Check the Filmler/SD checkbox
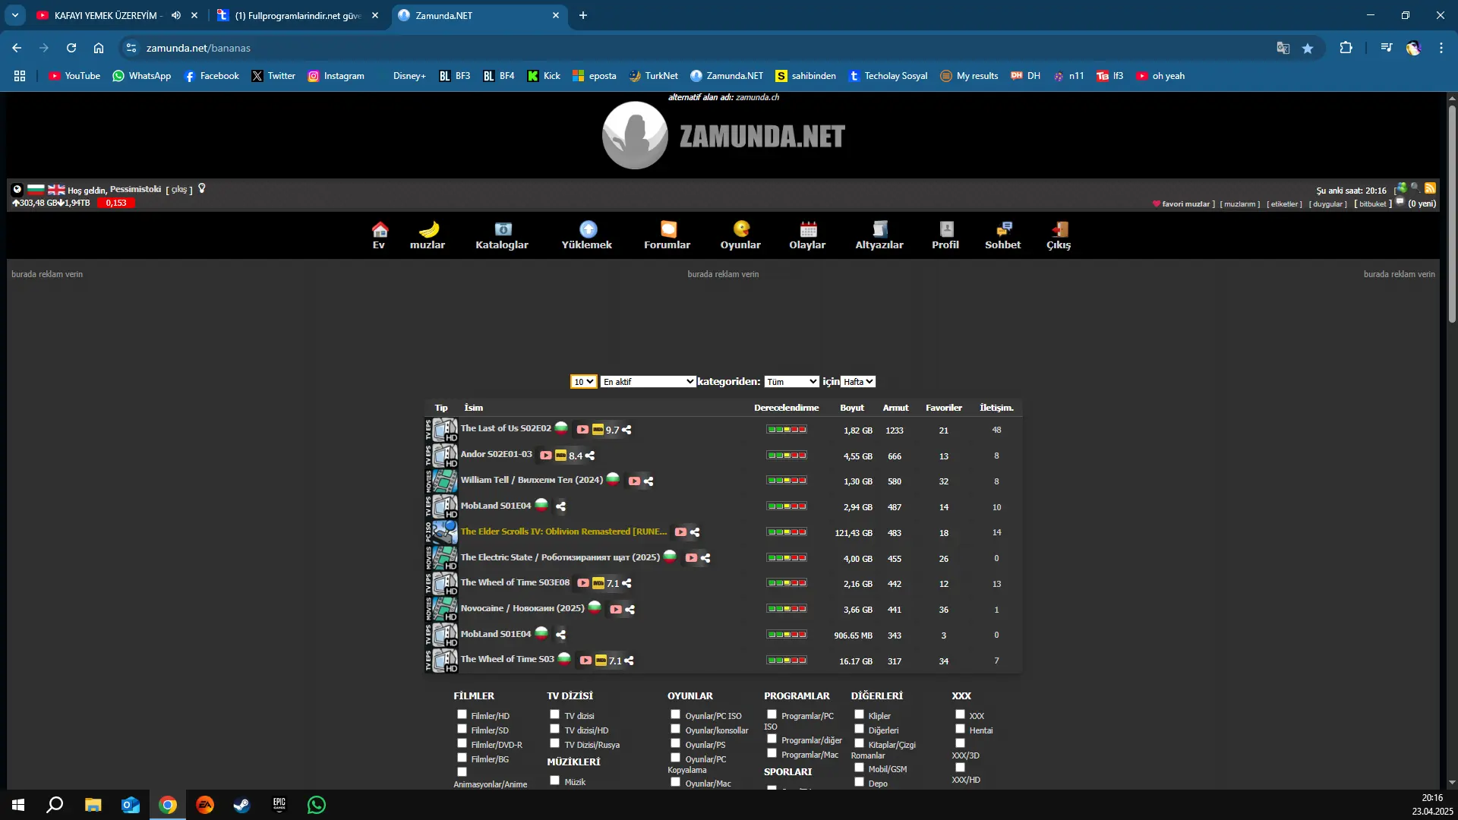 [462, 729]
